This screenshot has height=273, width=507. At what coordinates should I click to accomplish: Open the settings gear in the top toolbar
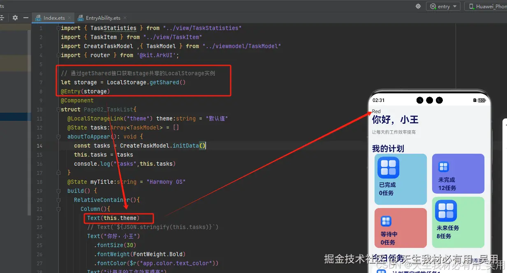pyautogui.click(x=418, y=6)
